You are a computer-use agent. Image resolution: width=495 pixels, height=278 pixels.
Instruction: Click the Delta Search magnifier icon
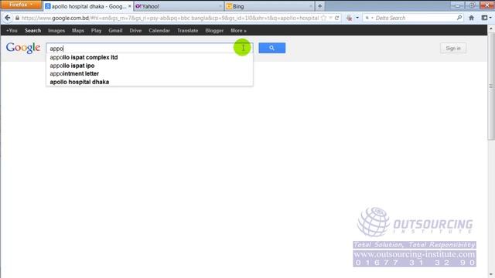(459, 18)
